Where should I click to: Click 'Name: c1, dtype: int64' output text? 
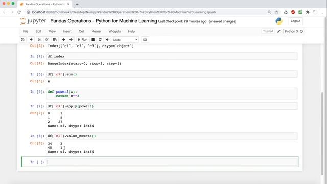pyautogui.click(x=71, y=152)
